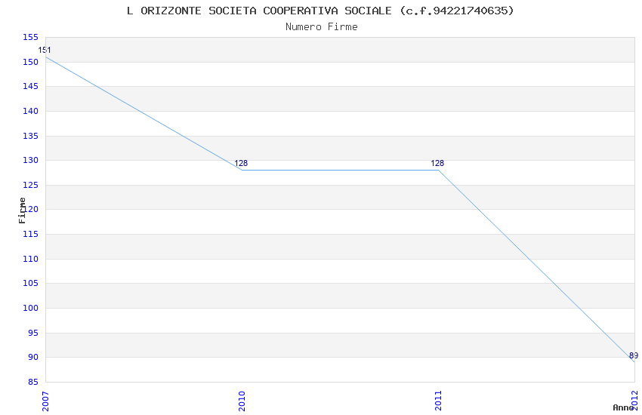This screenshot has height=415, width=642.
Task: Click the y-axis value 110
Action: click(30, 259)
